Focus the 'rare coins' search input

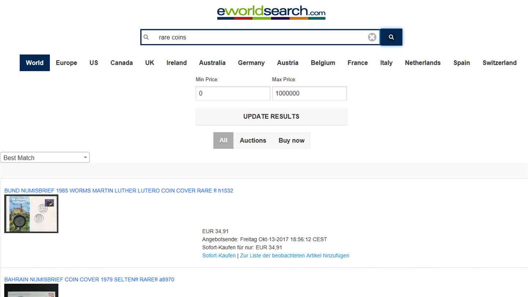260,37
